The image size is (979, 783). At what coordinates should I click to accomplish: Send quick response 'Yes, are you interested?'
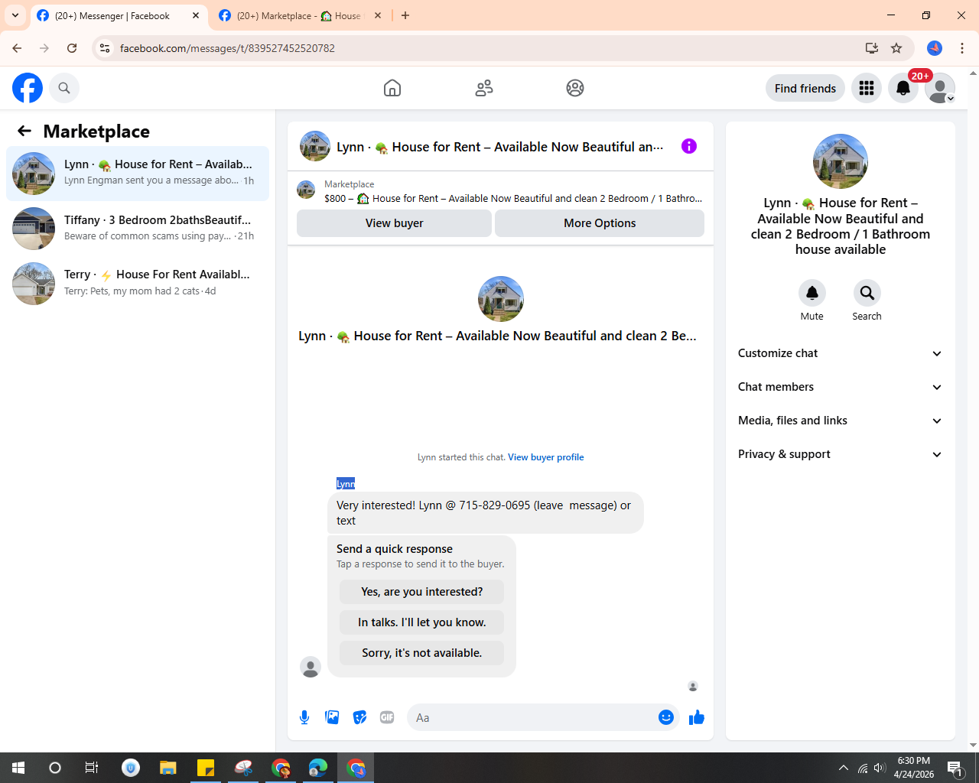click(x=422, y=592)
